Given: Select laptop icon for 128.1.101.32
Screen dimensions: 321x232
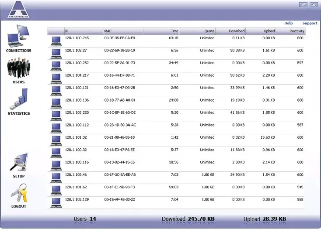Looking at the screenshot, I should click(56, 141).
